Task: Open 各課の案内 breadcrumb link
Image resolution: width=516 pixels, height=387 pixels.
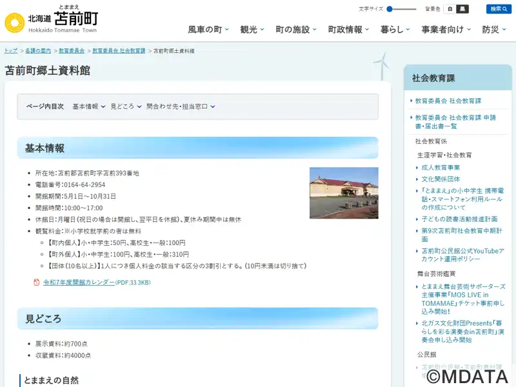Action: point(38,50)
